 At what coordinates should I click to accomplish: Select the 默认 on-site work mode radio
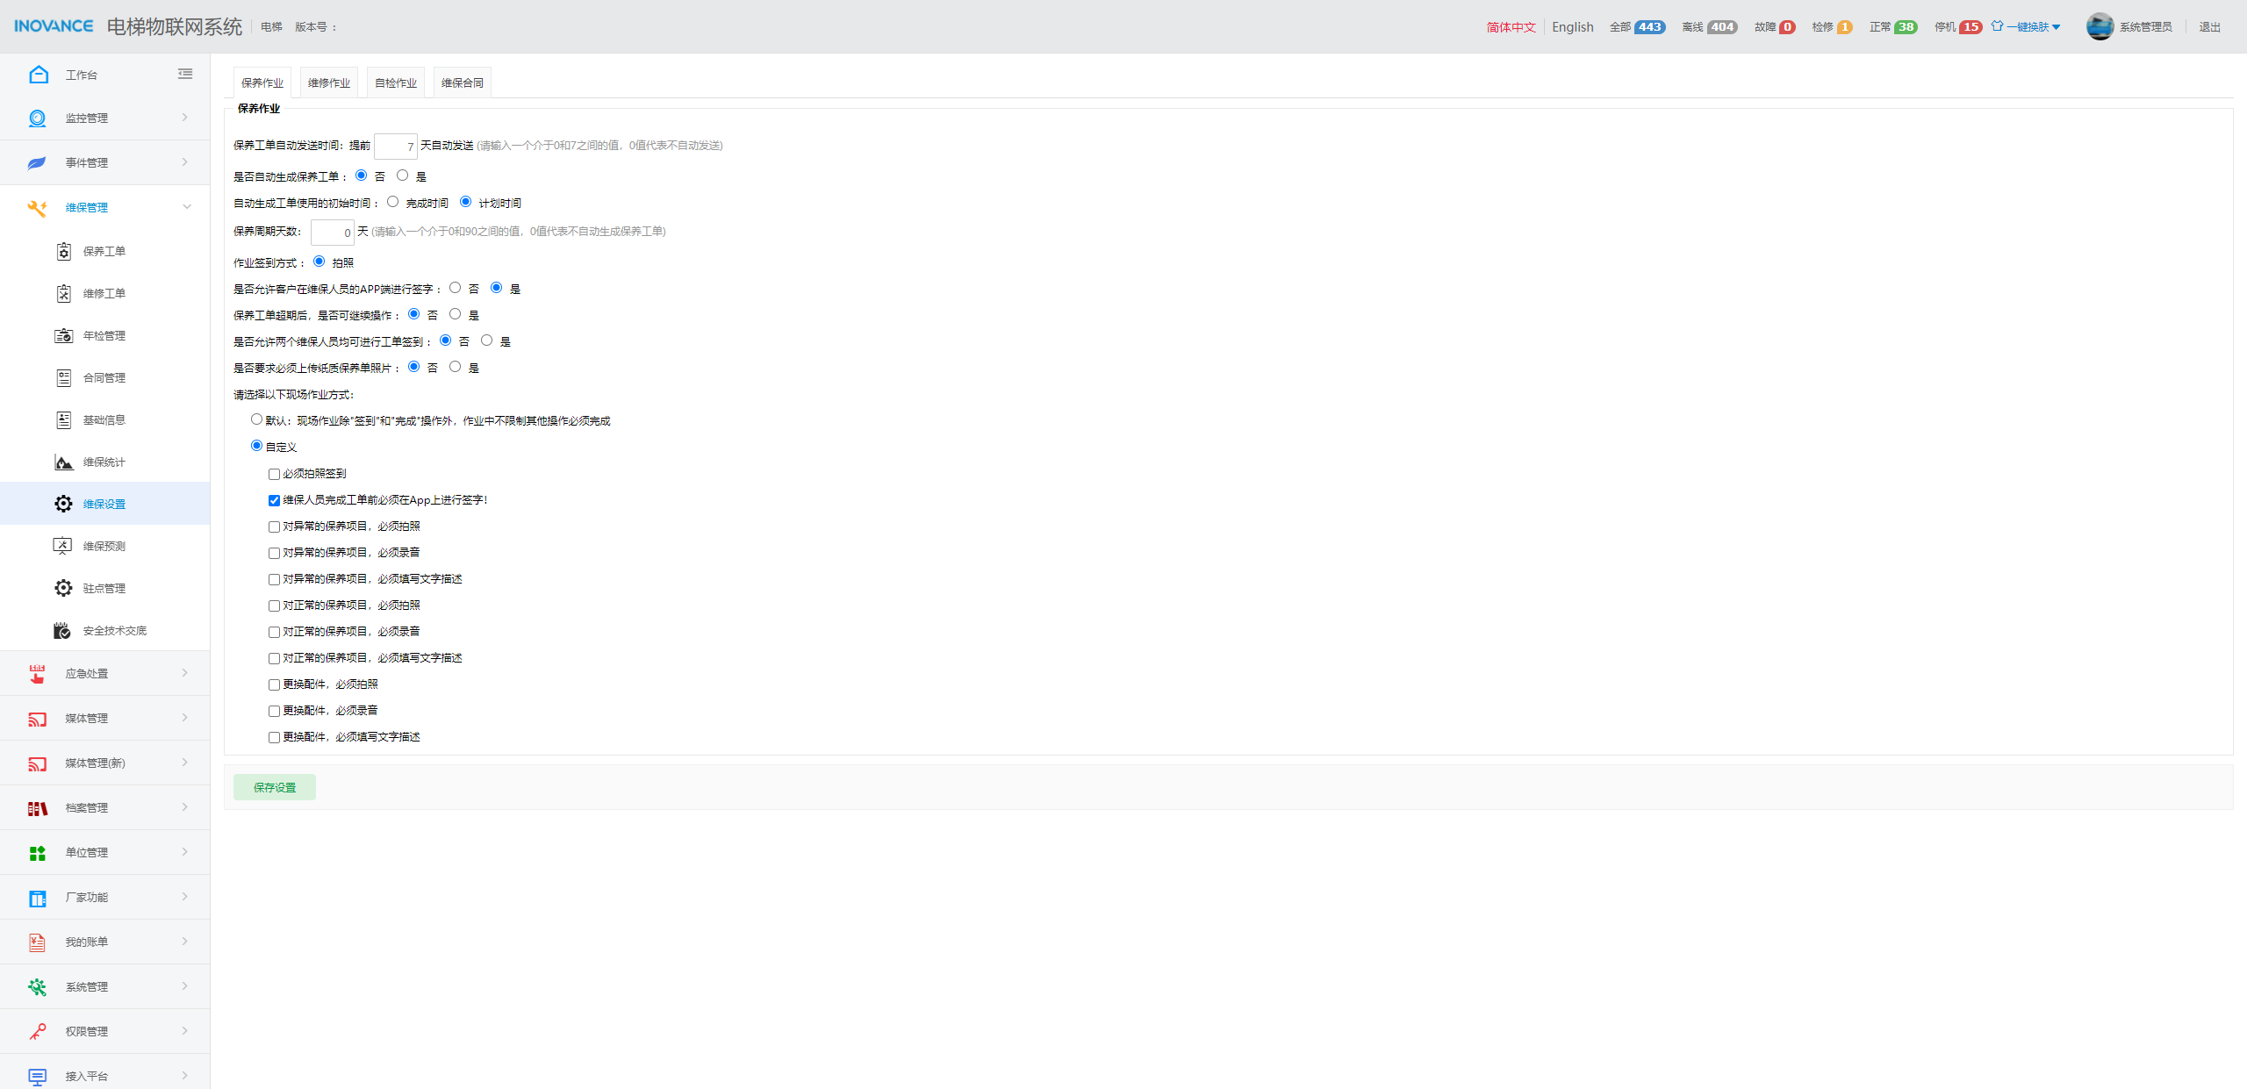[x=256, y=419]
